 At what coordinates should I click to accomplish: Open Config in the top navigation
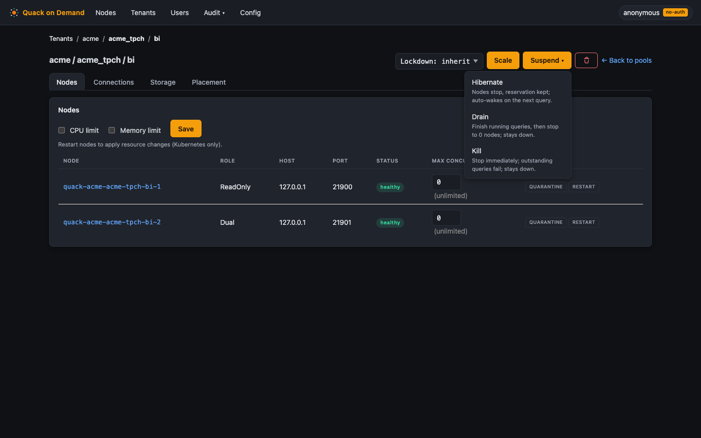[x=250, y=13]
